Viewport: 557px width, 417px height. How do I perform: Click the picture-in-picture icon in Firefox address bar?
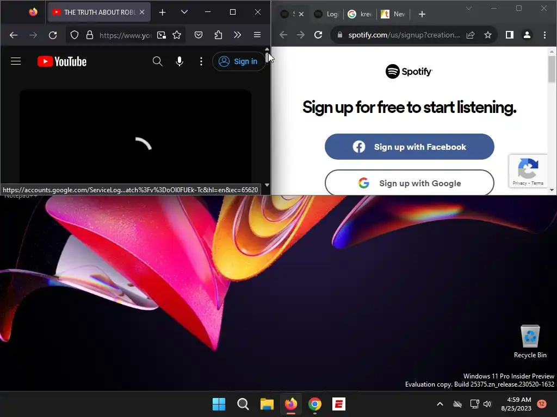point(162,35)
